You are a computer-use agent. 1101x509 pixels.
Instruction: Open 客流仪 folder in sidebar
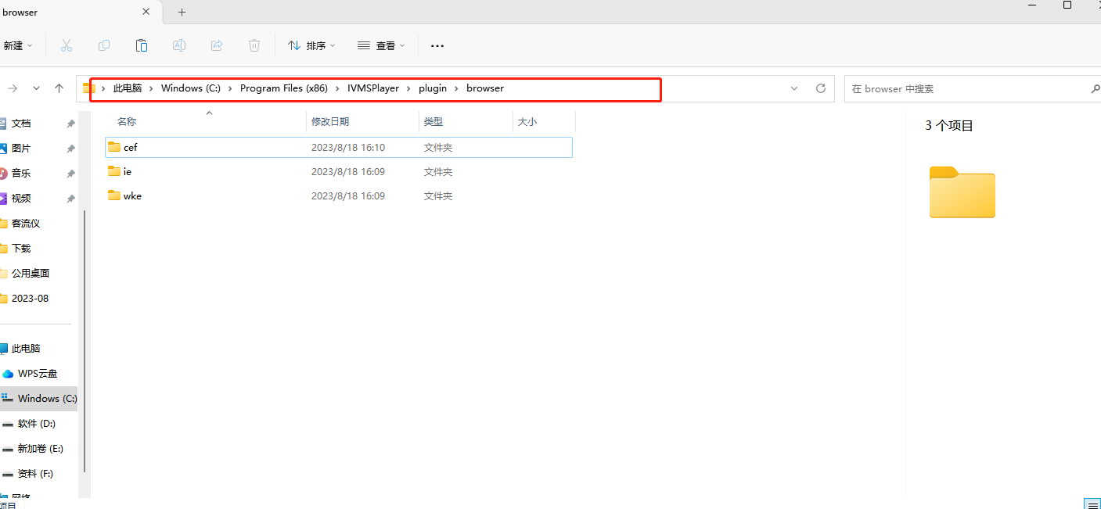(x=26, y=224)
